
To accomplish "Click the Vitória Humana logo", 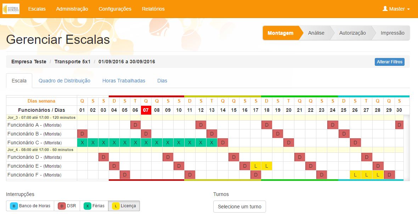I will (x=11, y=9).
